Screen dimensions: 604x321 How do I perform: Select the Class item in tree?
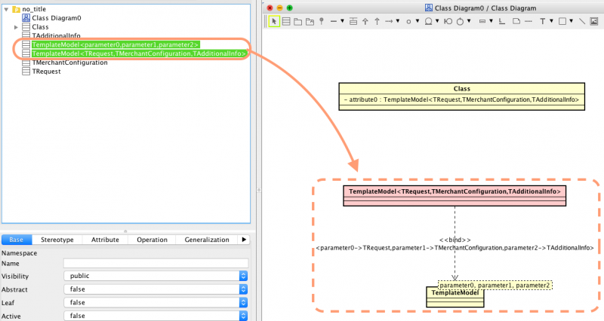tap(40, 27)
